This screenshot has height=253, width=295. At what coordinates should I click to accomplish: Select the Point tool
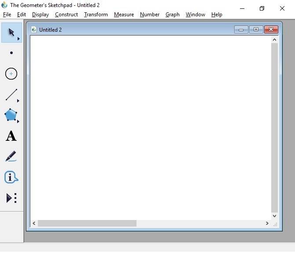(11, 53)
